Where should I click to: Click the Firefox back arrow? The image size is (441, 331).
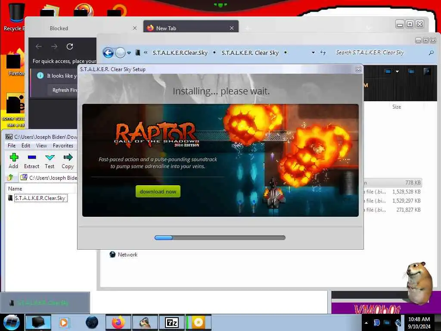coord(38,47)
